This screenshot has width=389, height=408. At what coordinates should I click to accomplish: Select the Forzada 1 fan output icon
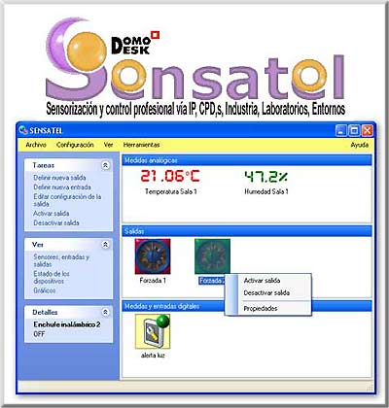(153, 256)
